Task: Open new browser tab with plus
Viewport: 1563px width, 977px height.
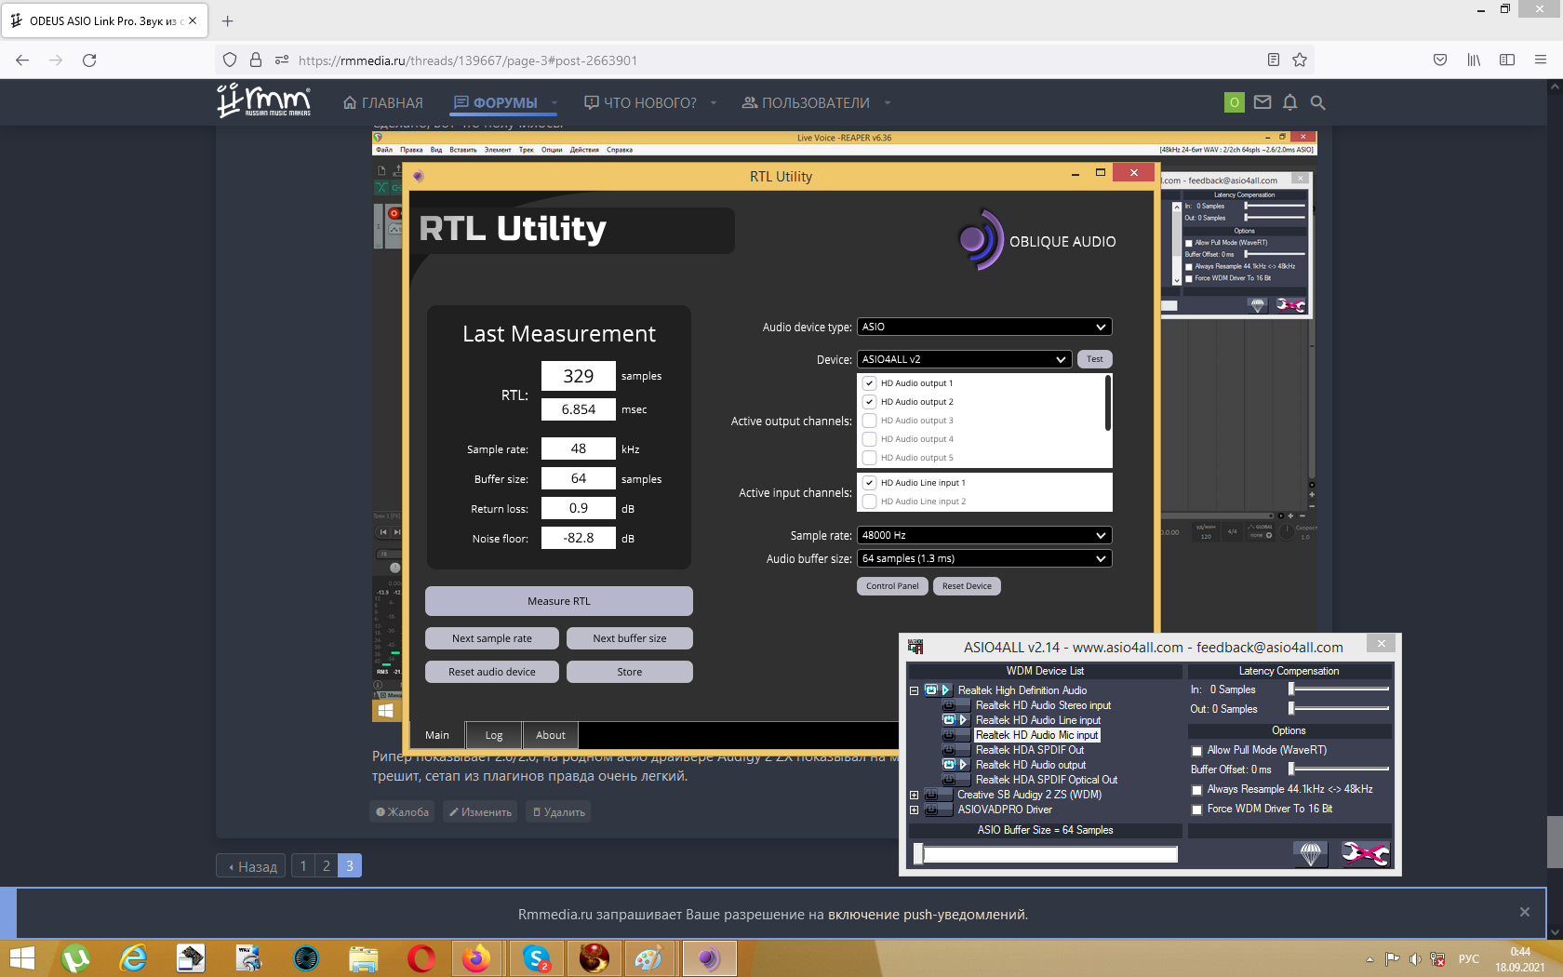Action: (x=228, y=20)
